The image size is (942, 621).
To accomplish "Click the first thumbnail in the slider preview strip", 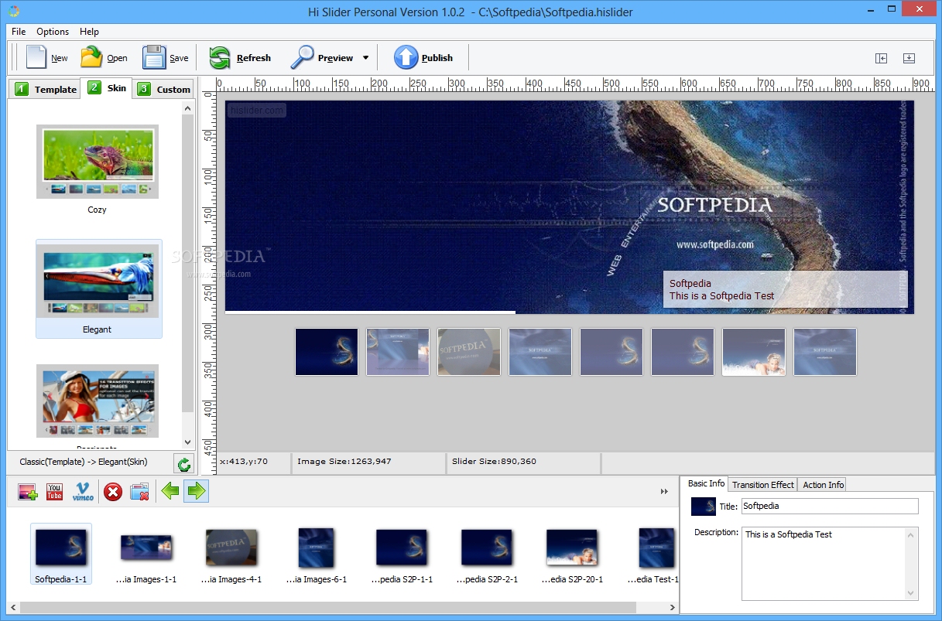I will click(327, 352).
